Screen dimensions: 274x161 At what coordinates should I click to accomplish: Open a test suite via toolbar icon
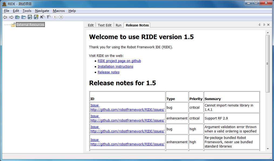coord(17,17)
